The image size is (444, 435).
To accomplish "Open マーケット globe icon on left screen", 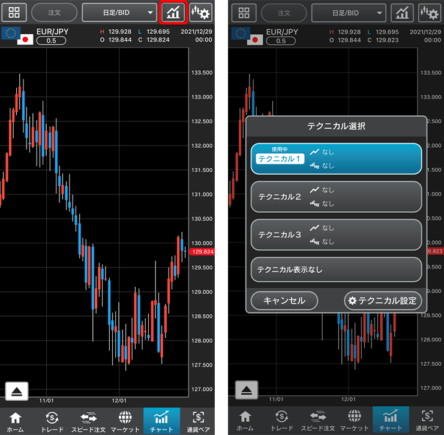I will pyautogui.click(x=125, y=421).
